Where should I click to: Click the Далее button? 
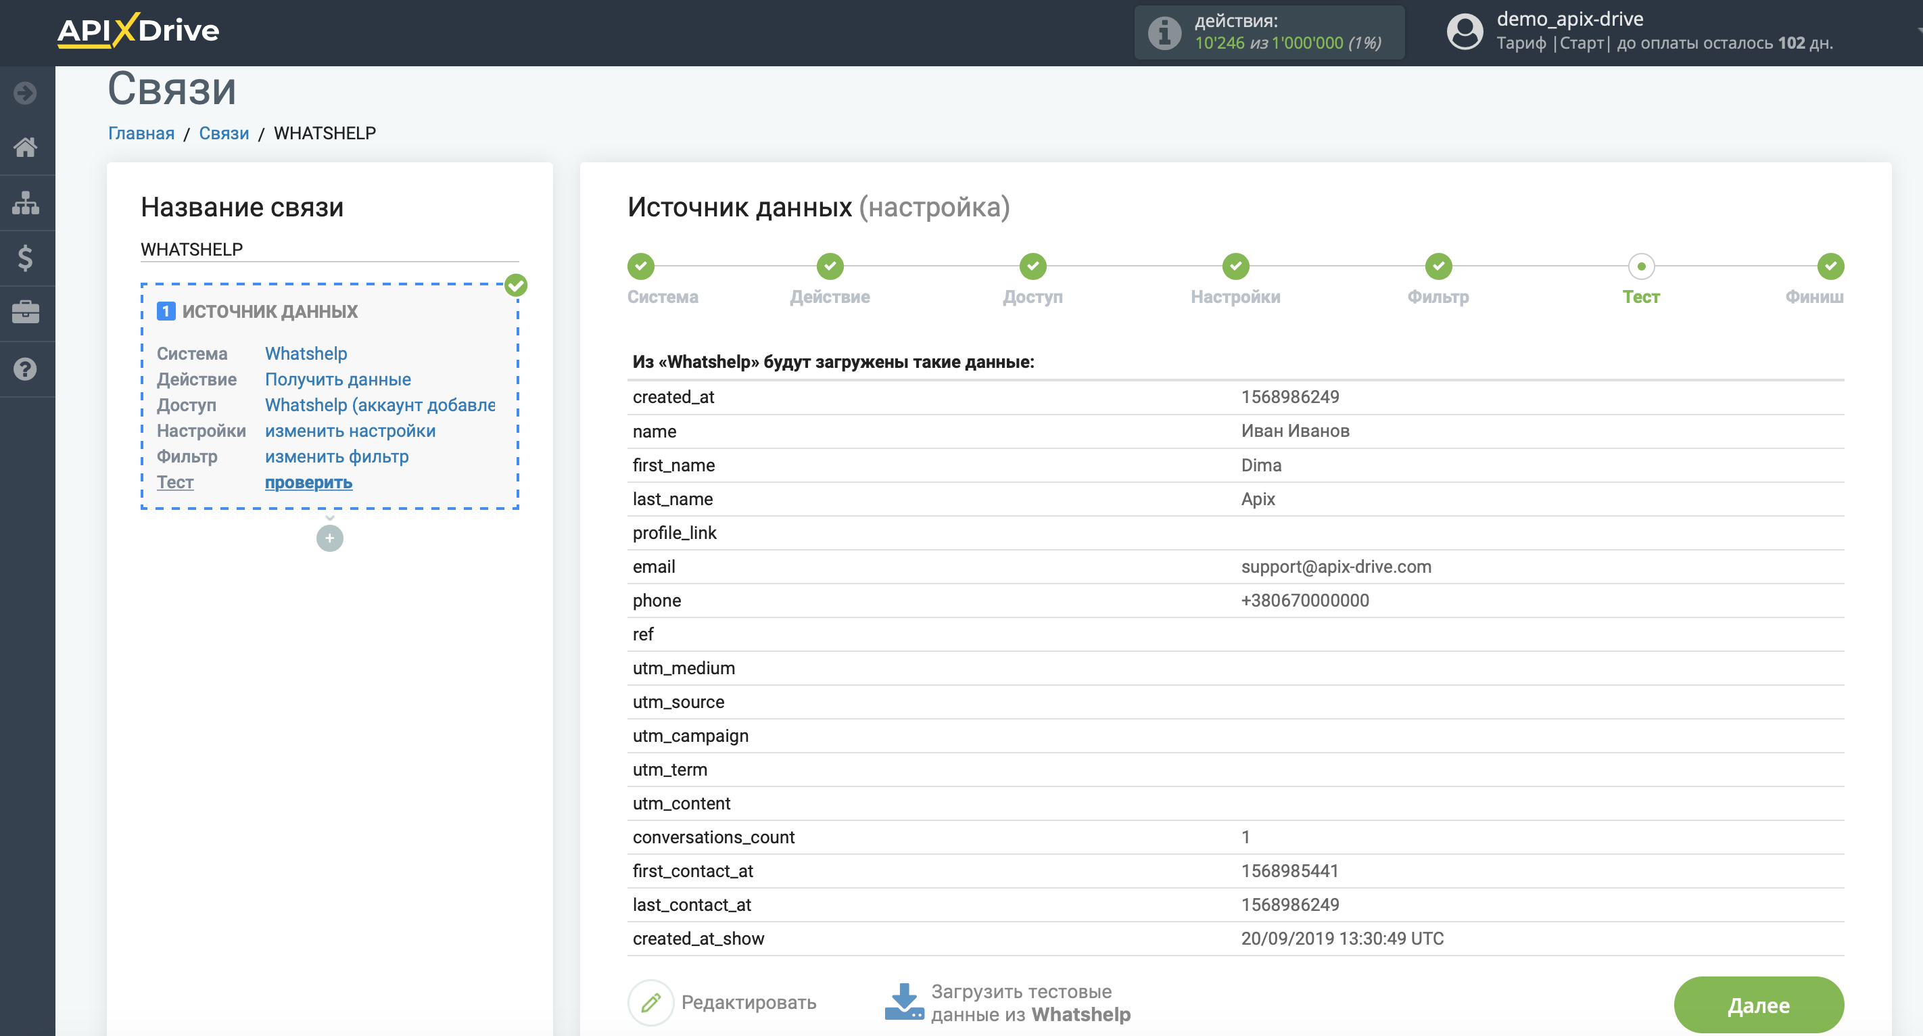(x=1759, y=1005)
